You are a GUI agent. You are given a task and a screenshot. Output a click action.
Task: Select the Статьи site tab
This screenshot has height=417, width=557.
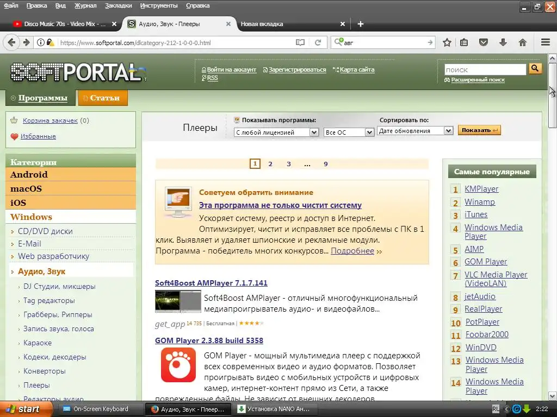(x=103, y=98)
